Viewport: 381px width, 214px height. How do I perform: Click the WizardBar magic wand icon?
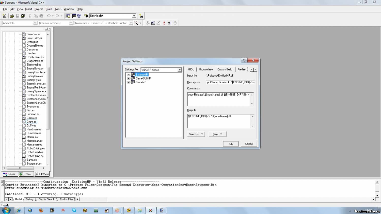tap(136, 23)
